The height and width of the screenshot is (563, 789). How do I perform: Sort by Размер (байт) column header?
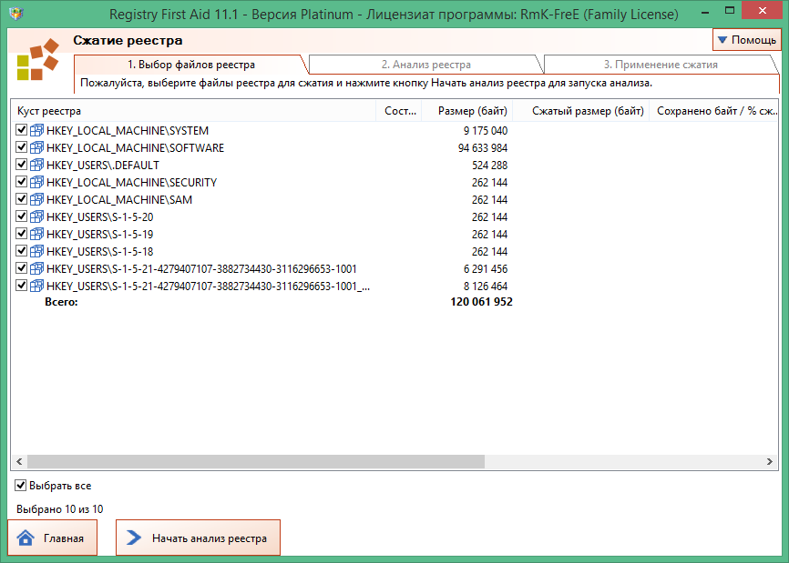pyautogui.click(x=467, y=111)
